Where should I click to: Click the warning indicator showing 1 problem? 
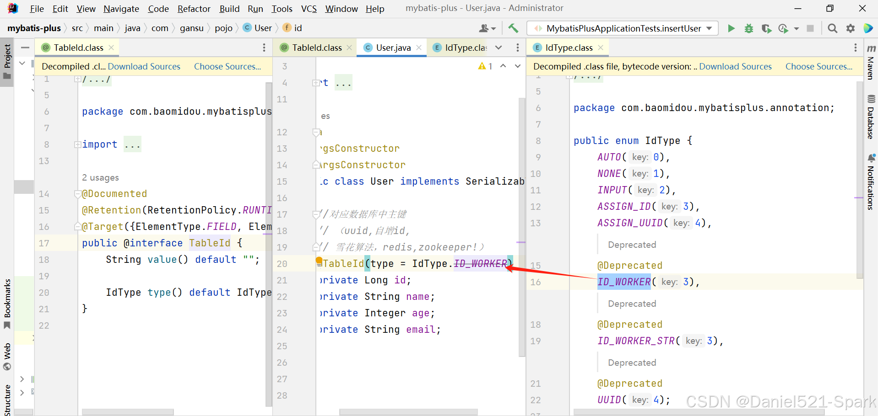point(485,66)
